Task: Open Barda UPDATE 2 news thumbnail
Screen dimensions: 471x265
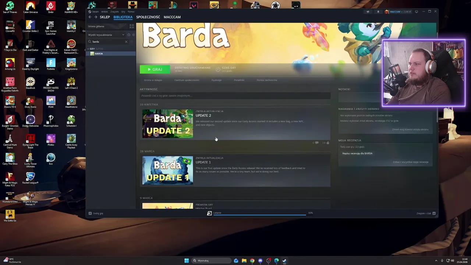Action: coord(167,124)
